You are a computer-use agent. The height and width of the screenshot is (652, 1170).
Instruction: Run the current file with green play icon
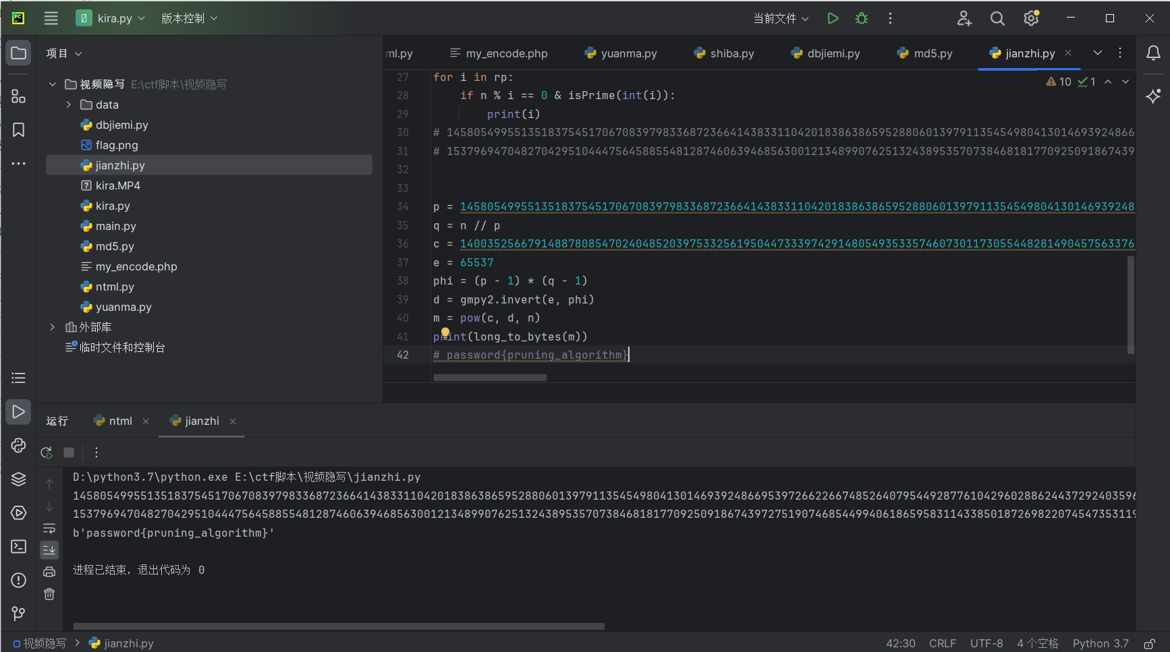(x=833, y=18)
